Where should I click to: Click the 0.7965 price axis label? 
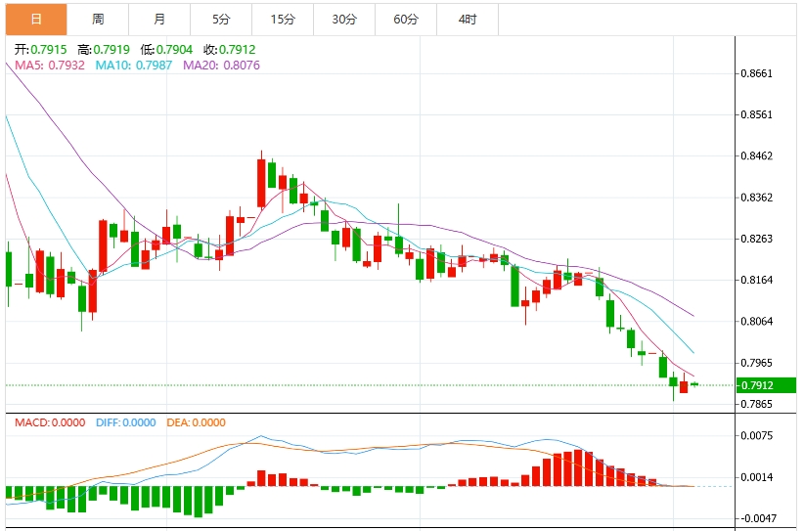[756, 363]
